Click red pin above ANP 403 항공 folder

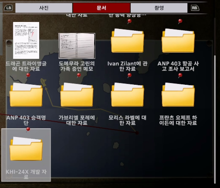[180, 22]
